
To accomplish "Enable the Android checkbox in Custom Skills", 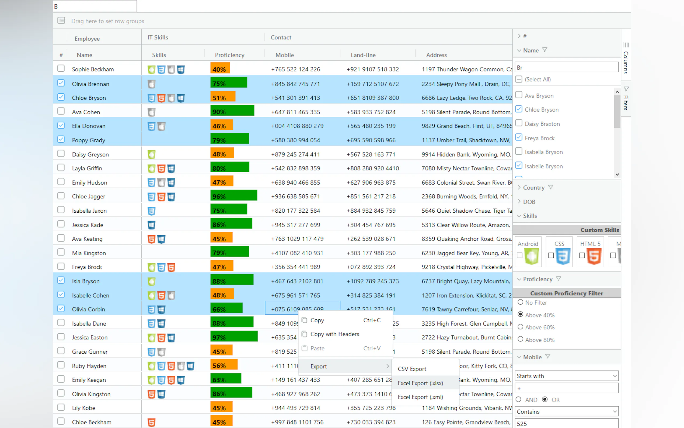I will click(x=519, y=255).
